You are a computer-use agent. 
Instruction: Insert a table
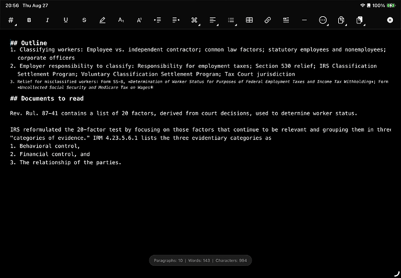[249, 20]
